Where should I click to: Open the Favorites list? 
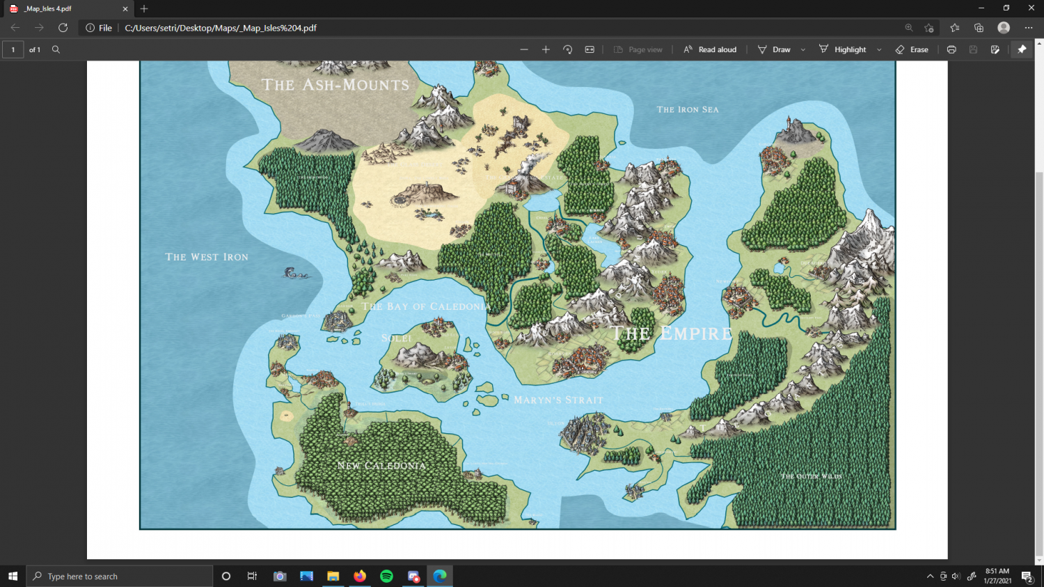(954, 28)
